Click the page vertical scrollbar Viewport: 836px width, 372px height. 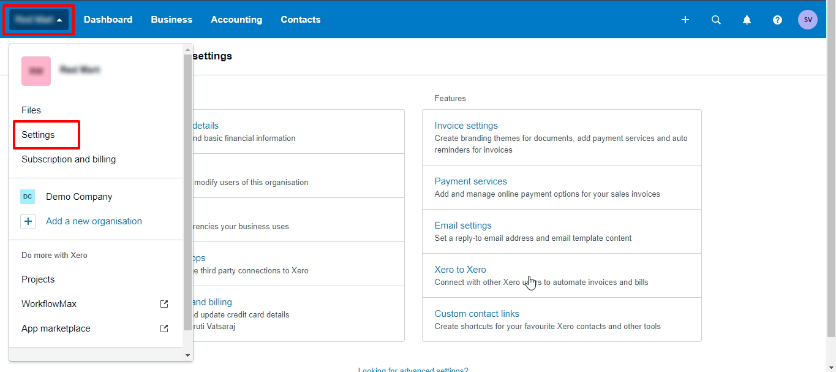click(x=831, y=169)
